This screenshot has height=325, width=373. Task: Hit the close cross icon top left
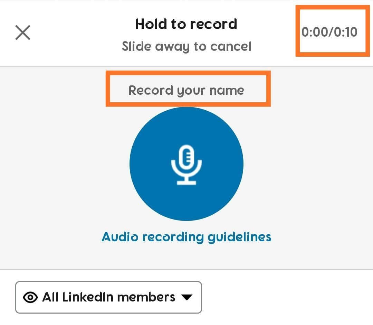(23, 32)
